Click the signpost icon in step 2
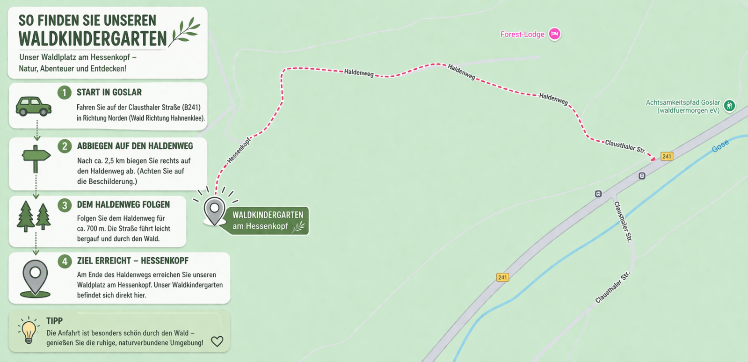The image size is (748, 362). point(36,159)
